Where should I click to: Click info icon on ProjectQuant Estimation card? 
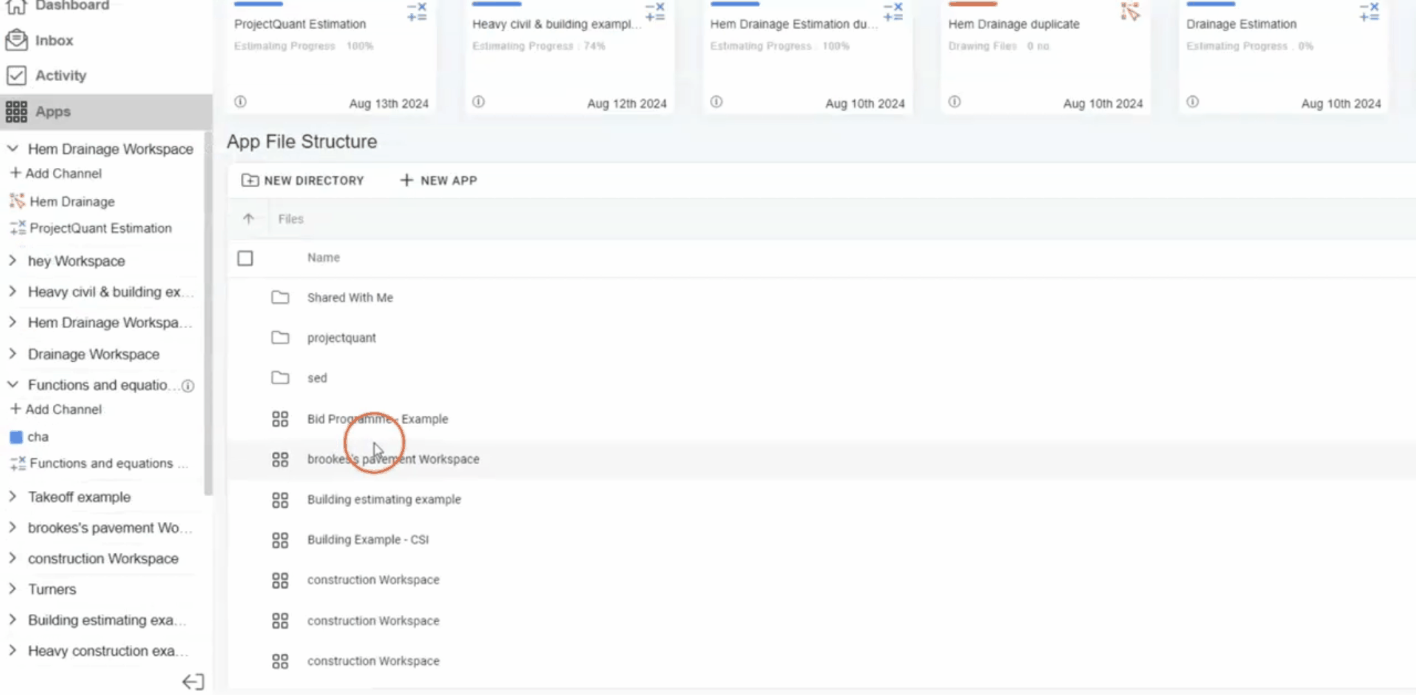(x=240, y=102)
